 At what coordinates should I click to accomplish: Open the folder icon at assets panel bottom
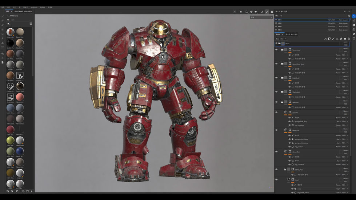(x=28, y=191)
